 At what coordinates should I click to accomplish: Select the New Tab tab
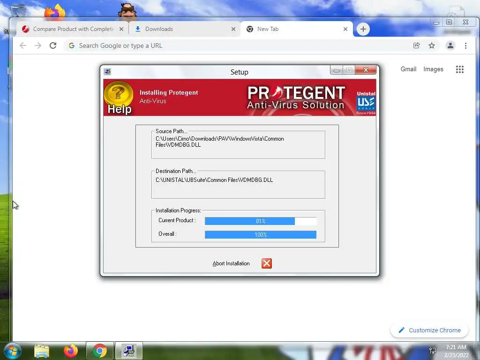[296, 29]
